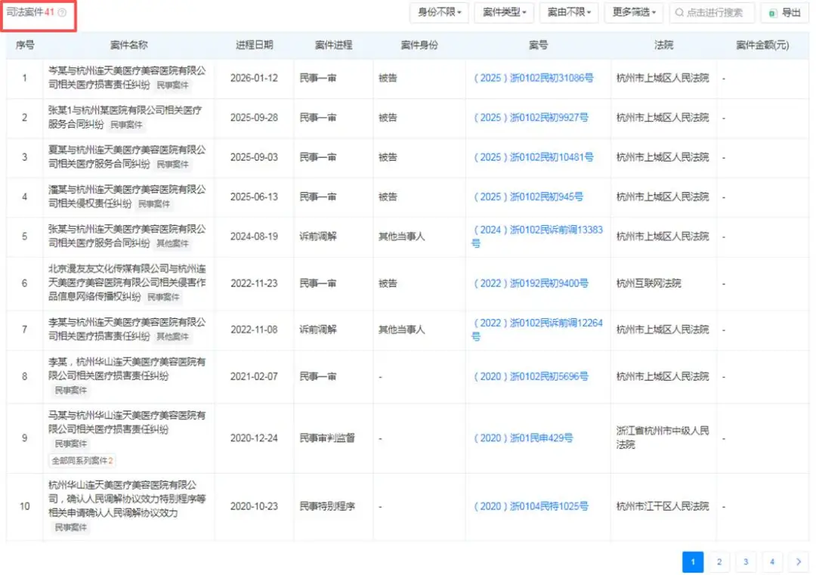The height and width of the screenshot is (575, 816).
Task: Select date cell 2022-11-08
Action: (x=254, y=329)
